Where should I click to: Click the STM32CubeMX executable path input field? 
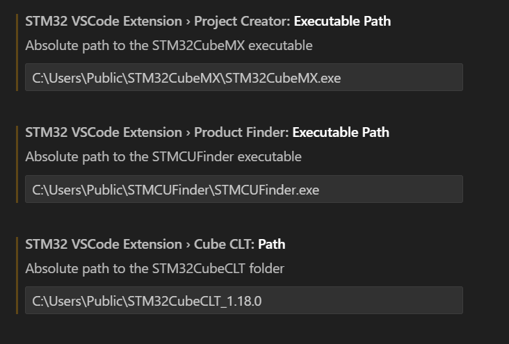pos(243,78)
